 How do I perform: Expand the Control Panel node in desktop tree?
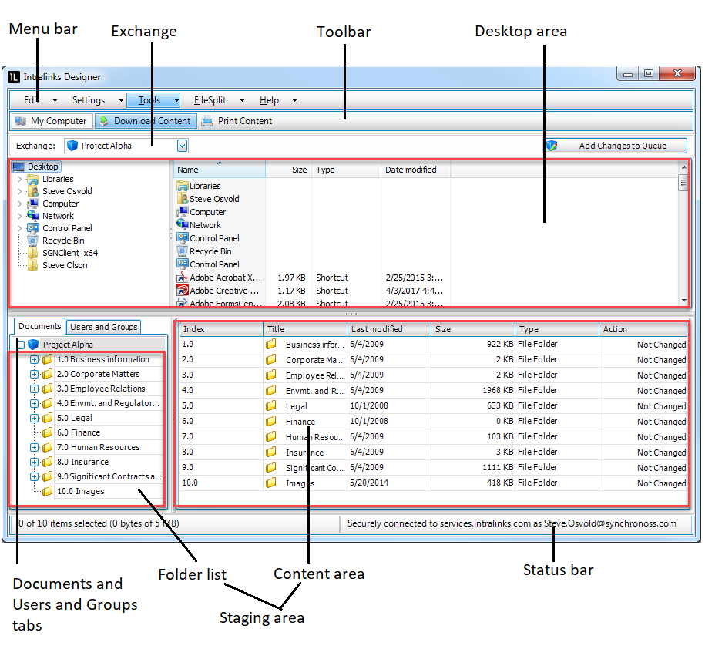coord(19,228)
